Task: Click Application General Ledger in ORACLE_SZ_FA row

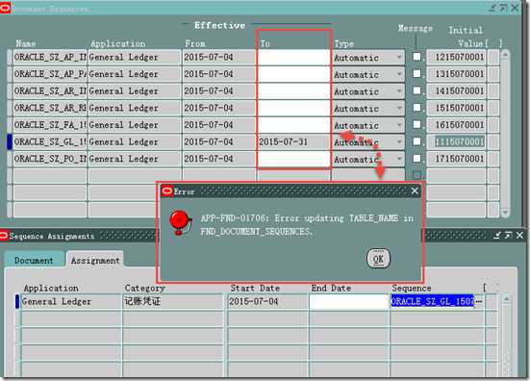Action: 135,125
